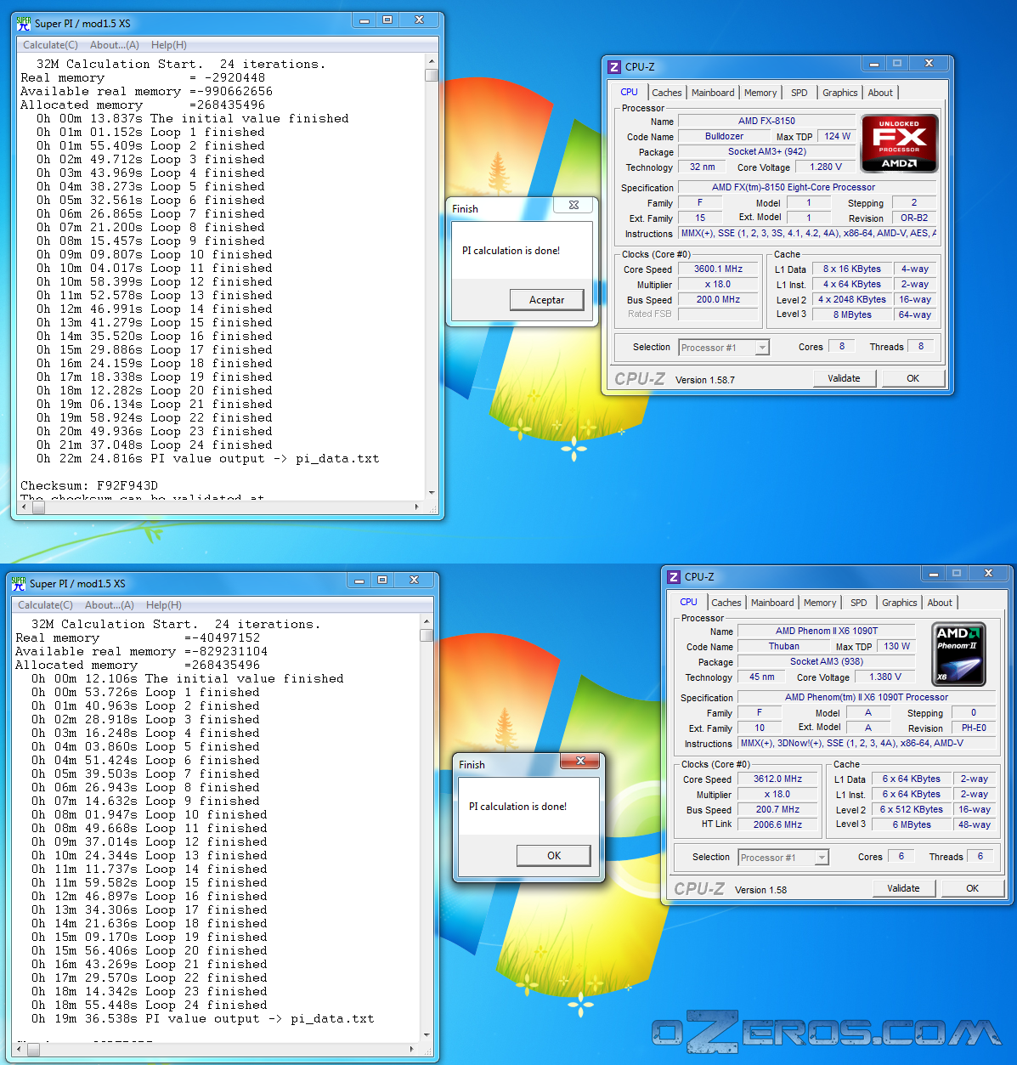Click Aceptar in the Finish dialog

546,300
